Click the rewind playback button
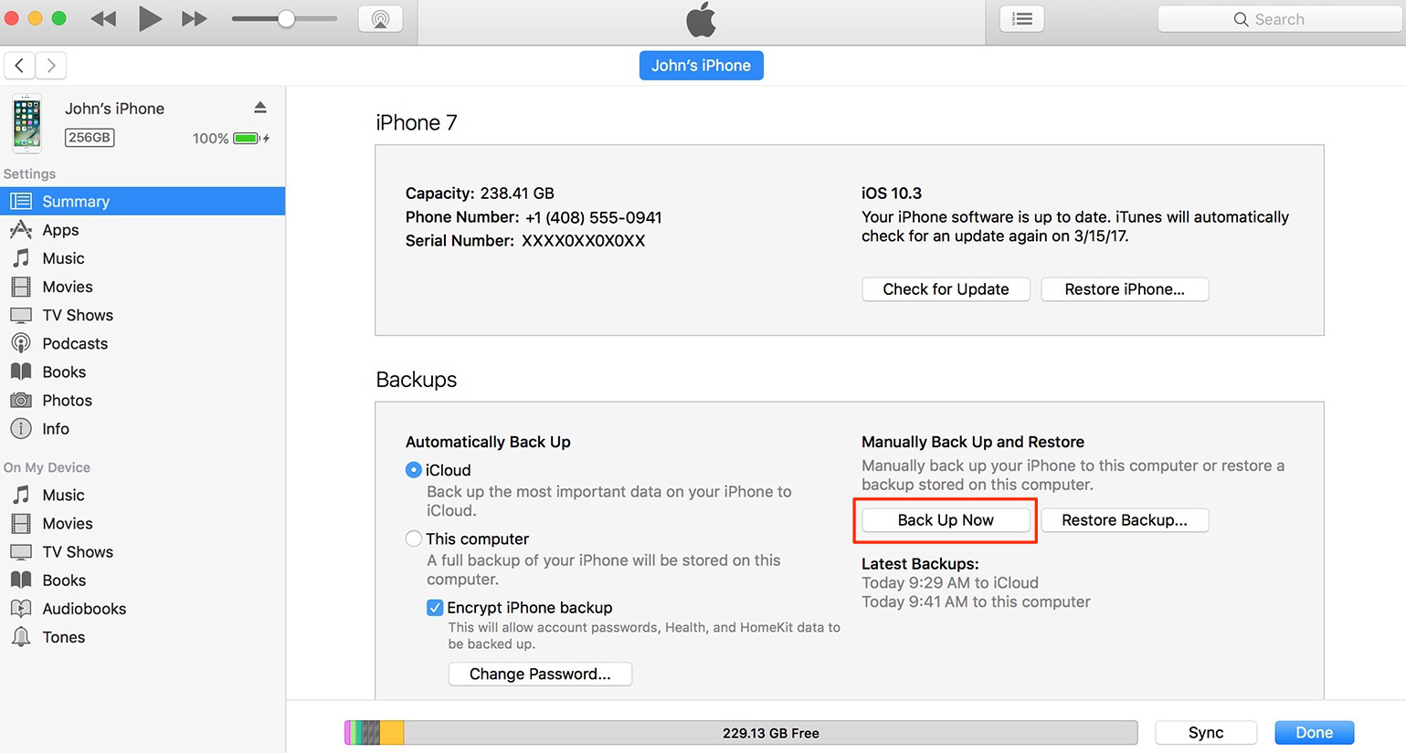The height and width of the screenshot is (753, 1406). point(103,19)
